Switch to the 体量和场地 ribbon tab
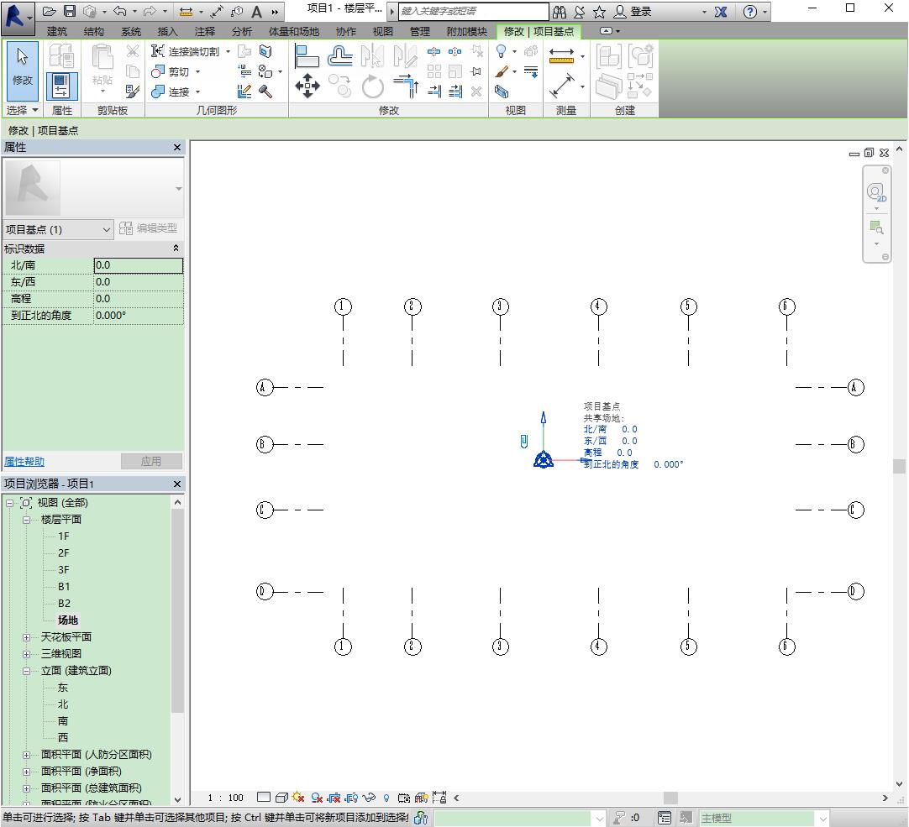This screenshot has width=909, height=827. coord(294,31)
